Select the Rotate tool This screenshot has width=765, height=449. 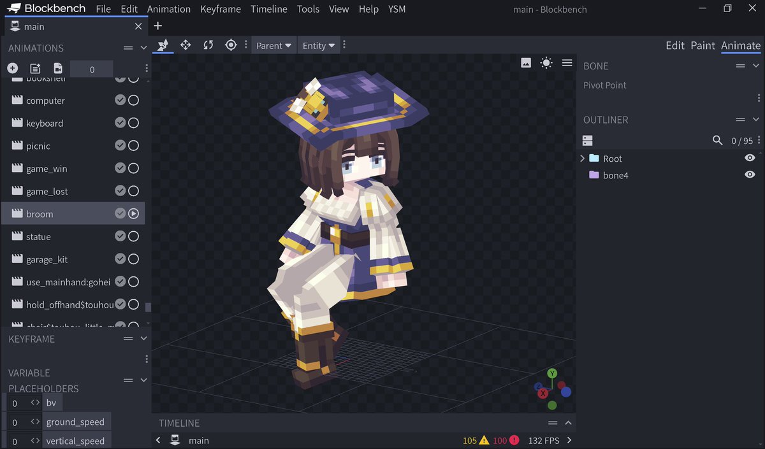(208, 45)
